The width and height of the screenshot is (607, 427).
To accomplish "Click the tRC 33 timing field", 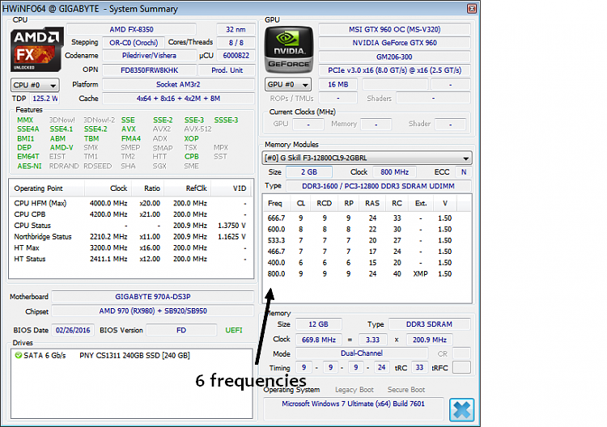I will point(419,367).
